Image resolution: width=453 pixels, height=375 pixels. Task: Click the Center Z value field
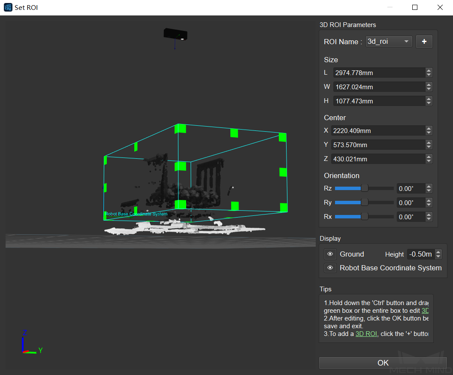[x=377, y=159]
